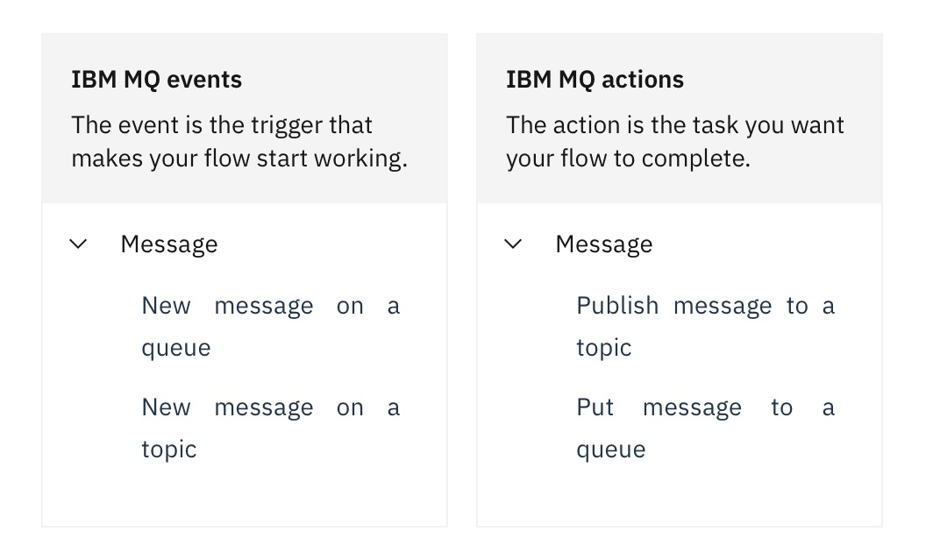Pick the Put message to a queue action

(706, 428)
